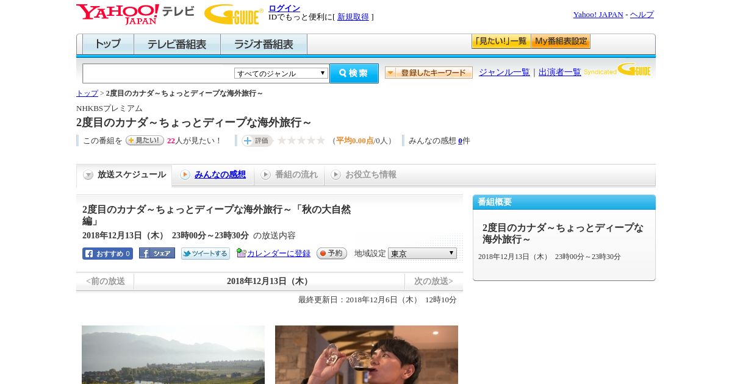The width and height of the screenshot is (732, 384).
Task: Click the My番組表設定 button
Action: coord(561,41)
